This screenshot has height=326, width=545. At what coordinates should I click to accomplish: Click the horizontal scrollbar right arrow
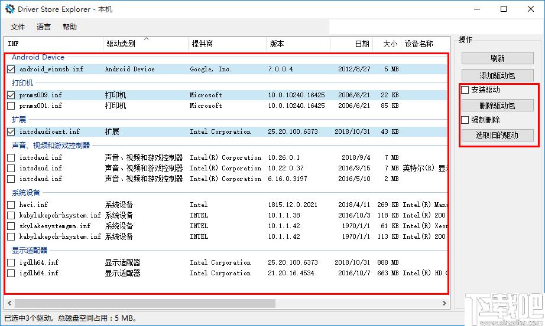pyautogui.click(x=444, y=304)
